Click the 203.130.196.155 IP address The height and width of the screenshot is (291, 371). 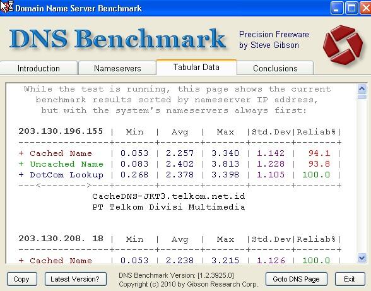tap(61, 131)
